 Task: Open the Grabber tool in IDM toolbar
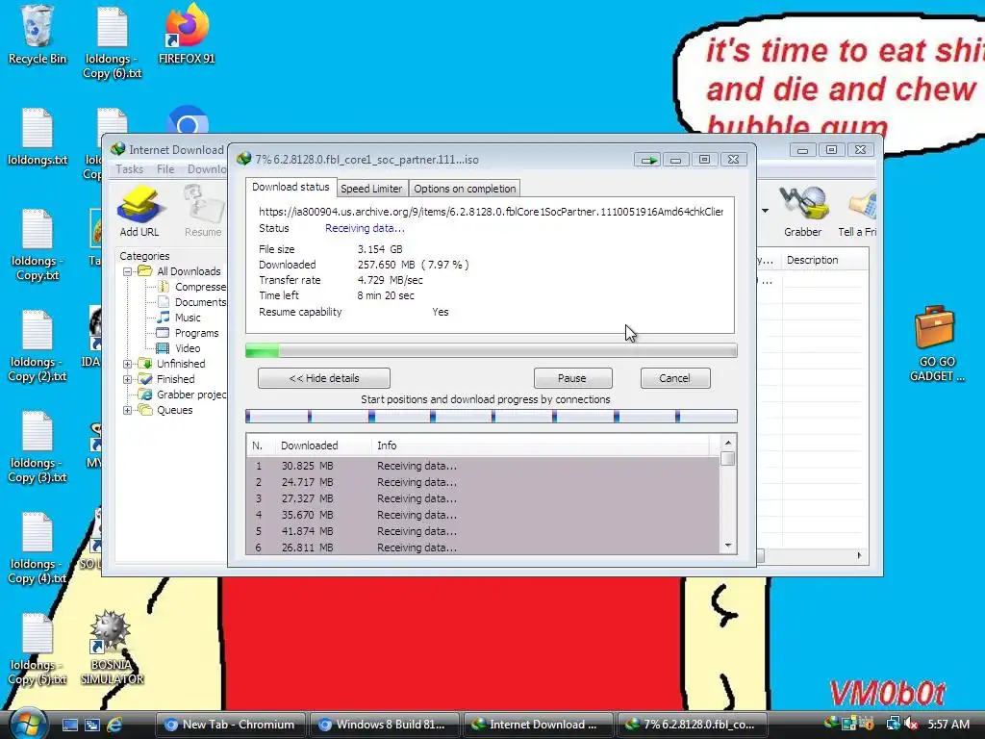(802, 211)
